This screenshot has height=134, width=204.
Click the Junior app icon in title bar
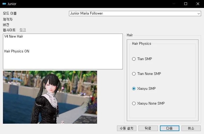coord(4,4)
